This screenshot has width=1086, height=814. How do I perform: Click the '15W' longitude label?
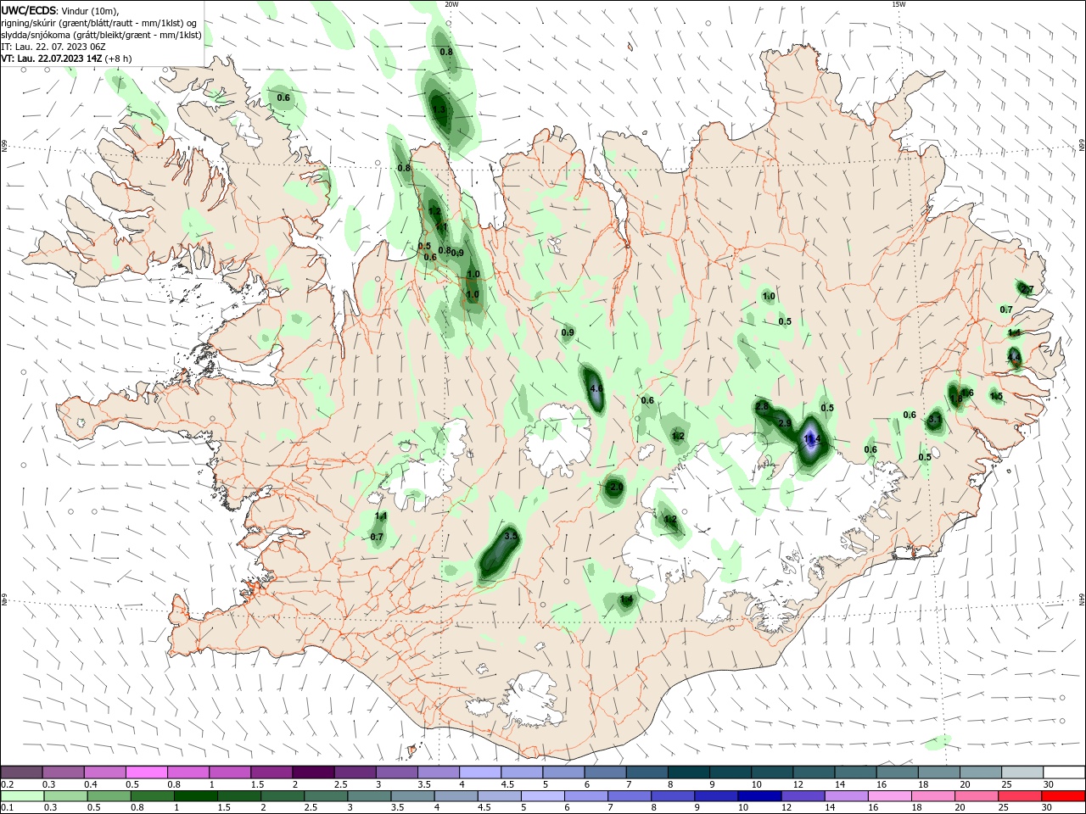[x=898, y=4]
